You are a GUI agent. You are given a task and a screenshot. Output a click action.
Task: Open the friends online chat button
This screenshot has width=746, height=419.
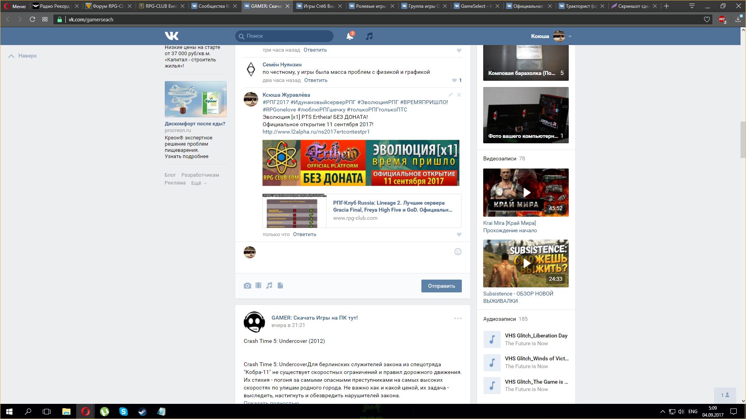(x=725, y=395)
